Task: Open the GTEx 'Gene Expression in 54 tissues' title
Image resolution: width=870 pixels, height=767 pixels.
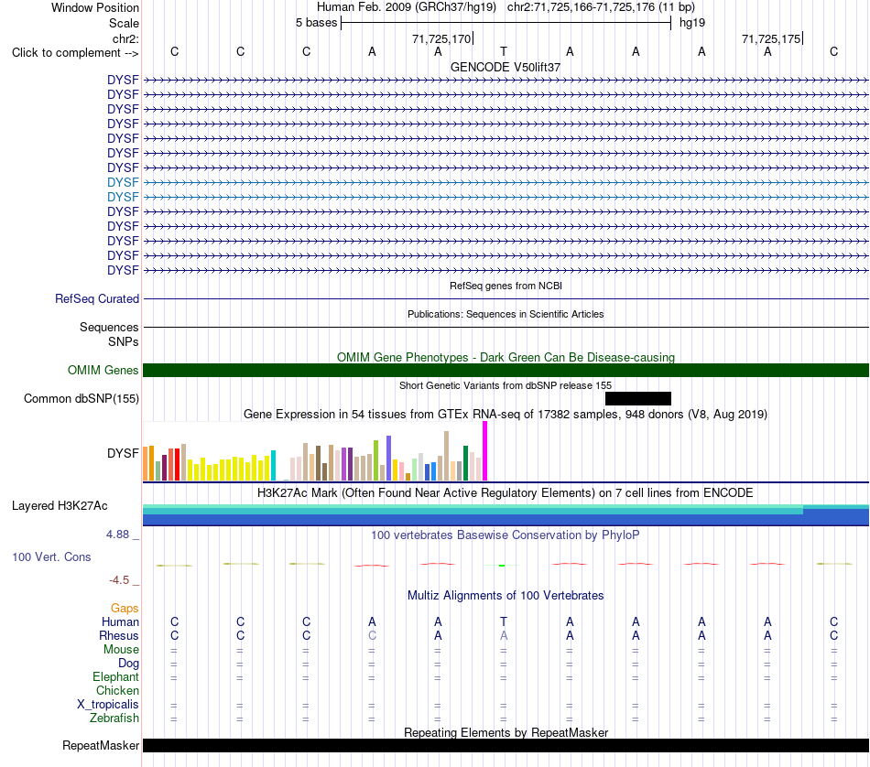Action: [506, 415]
